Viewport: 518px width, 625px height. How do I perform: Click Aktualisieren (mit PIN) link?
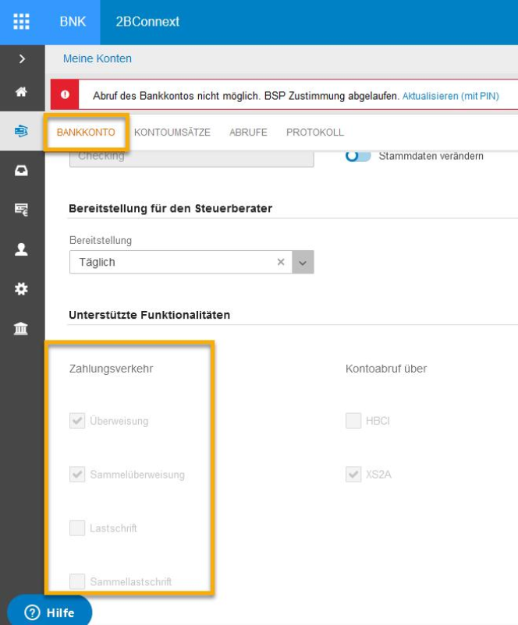click(451, 96)
